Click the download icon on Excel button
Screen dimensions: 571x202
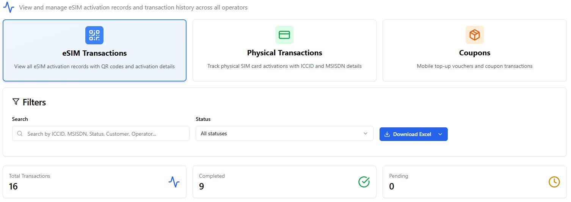click(387, 134)
